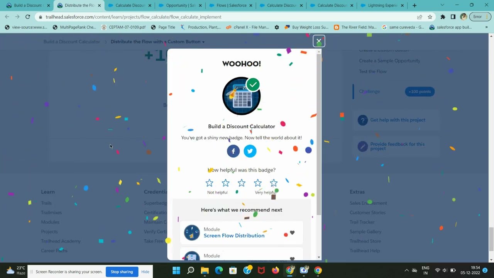494x278 pixels.
Task: Share badge on Facebook
Action: tap(233, 151)
